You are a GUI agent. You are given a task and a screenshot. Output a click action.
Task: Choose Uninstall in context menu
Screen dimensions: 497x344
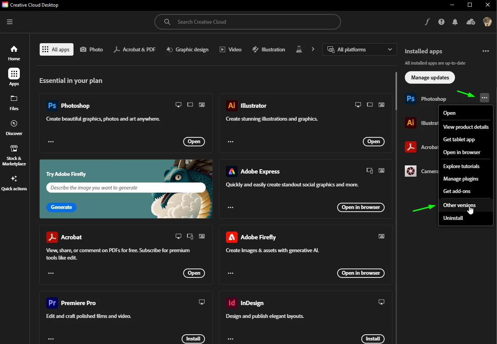click(x=466, y=218)
